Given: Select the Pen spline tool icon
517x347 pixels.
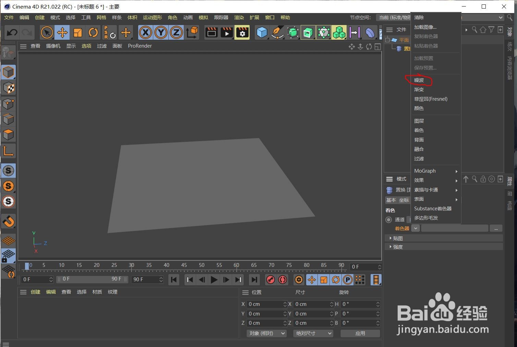Looking at the screenshot, I should tap(277, 32).
